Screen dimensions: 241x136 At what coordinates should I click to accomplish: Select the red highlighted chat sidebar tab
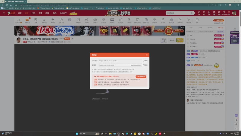(x=220, y=28)
